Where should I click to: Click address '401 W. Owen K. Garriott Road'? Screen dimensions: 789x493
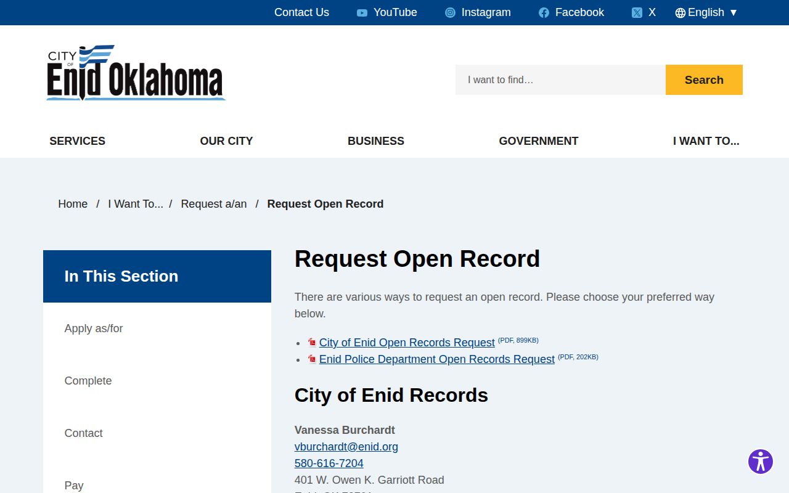(x=369, y=480)
